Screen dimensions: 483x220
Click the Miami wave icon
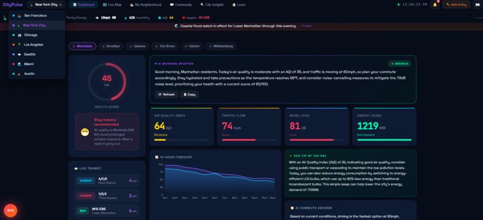(19, 64)
